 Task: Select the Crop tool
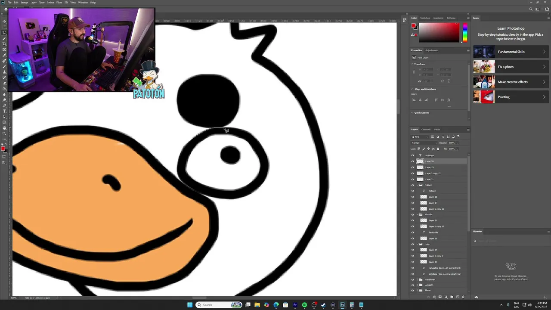[x=4, y=43]
